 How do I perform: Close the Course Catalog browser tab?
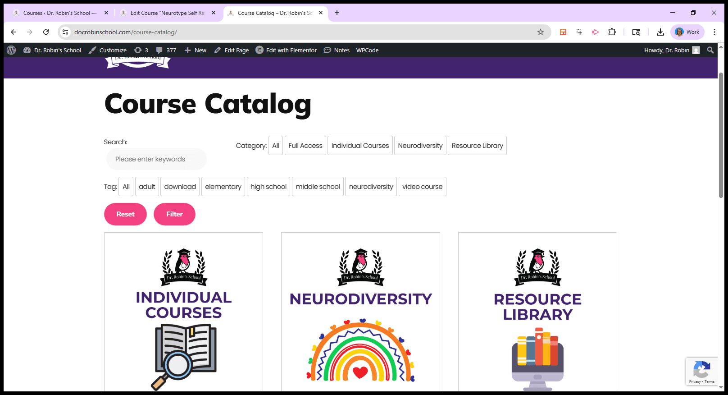(x=321, y=13)
